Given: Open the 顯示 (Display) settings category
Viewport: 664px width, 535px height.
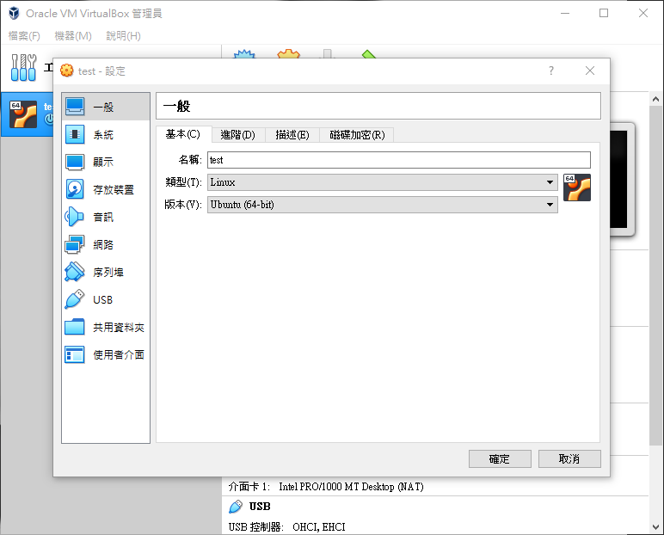Looking at the screenshot, I should click(x=106, y=162).
